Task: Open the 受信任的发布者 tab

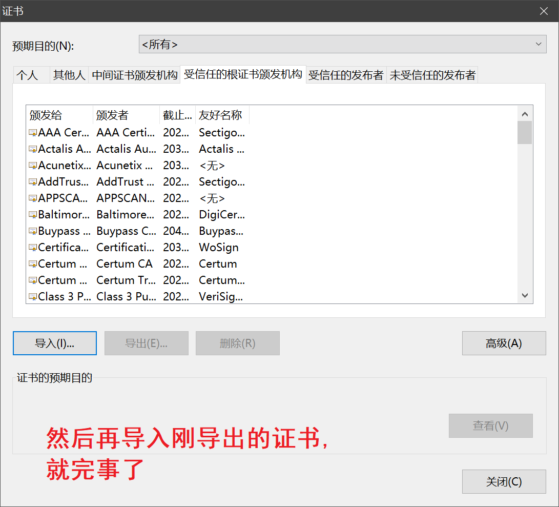Action: coord(346,75)
